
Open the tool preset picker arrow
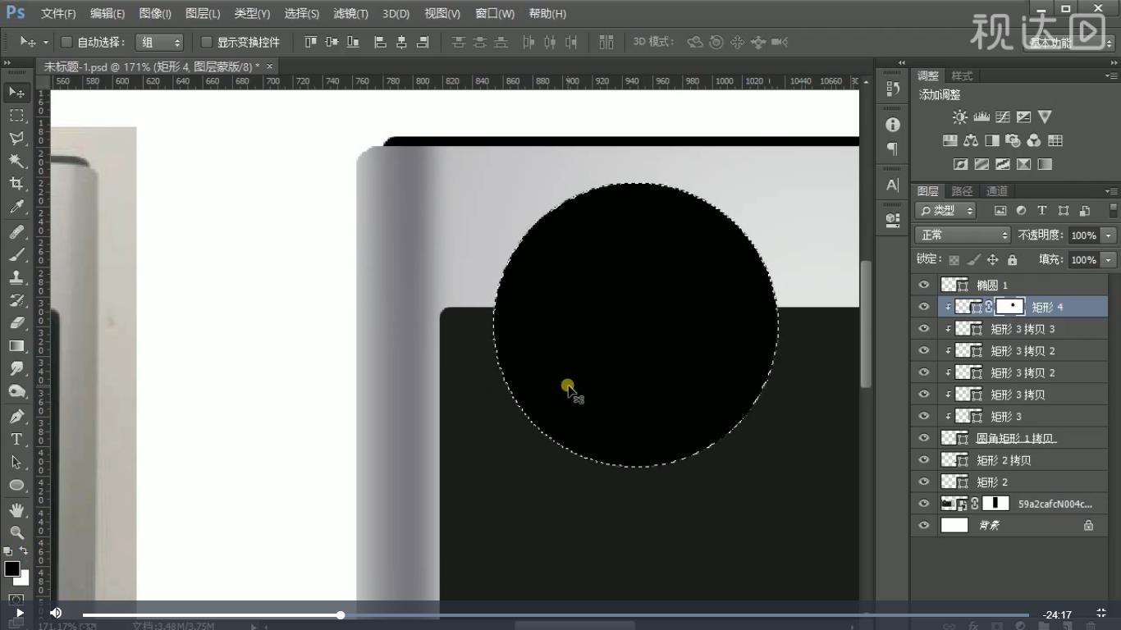tap(45, 43)
